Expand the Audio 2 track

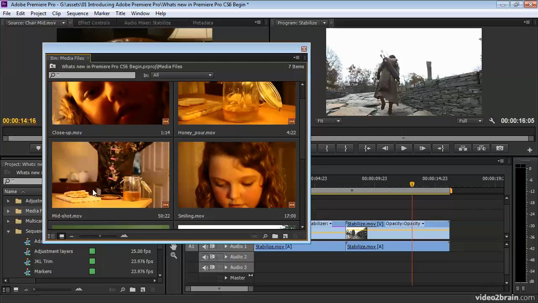[x=226, y=257]
